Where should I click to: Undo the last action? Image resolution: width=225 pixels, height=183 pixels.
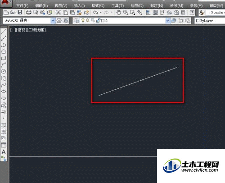(x=95, y=12)
